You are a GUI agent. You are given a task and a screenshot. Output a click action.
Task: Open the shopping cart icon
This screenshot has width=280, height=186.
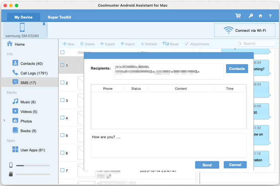(238, 16)
